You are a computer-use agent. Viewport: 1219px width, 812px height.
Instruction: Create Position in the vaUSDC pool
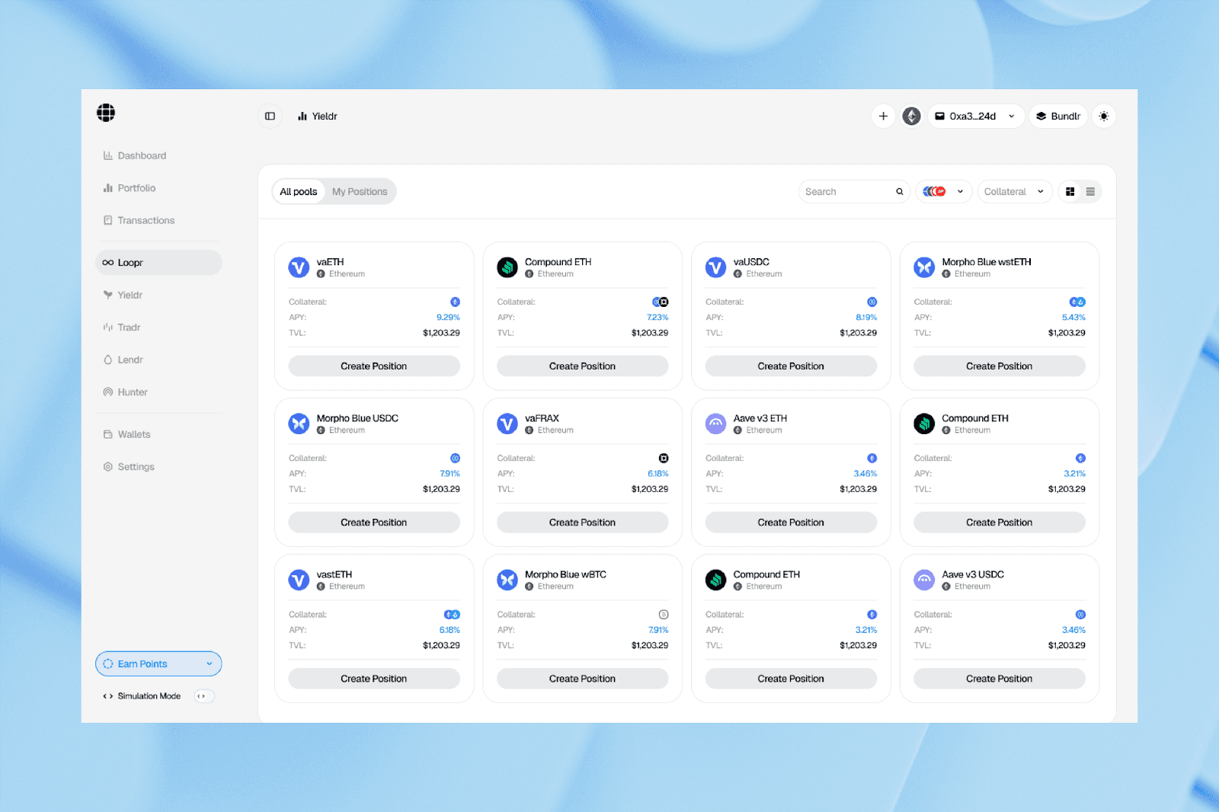[x=791, y=366]
